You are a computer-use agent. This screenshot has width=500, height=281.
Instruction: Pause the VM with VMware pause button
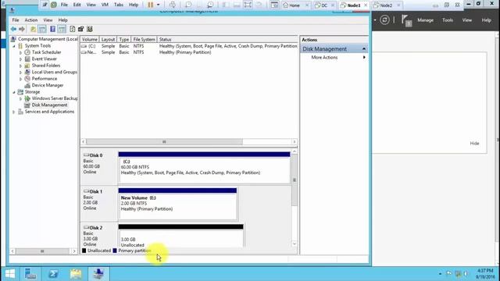151,5
